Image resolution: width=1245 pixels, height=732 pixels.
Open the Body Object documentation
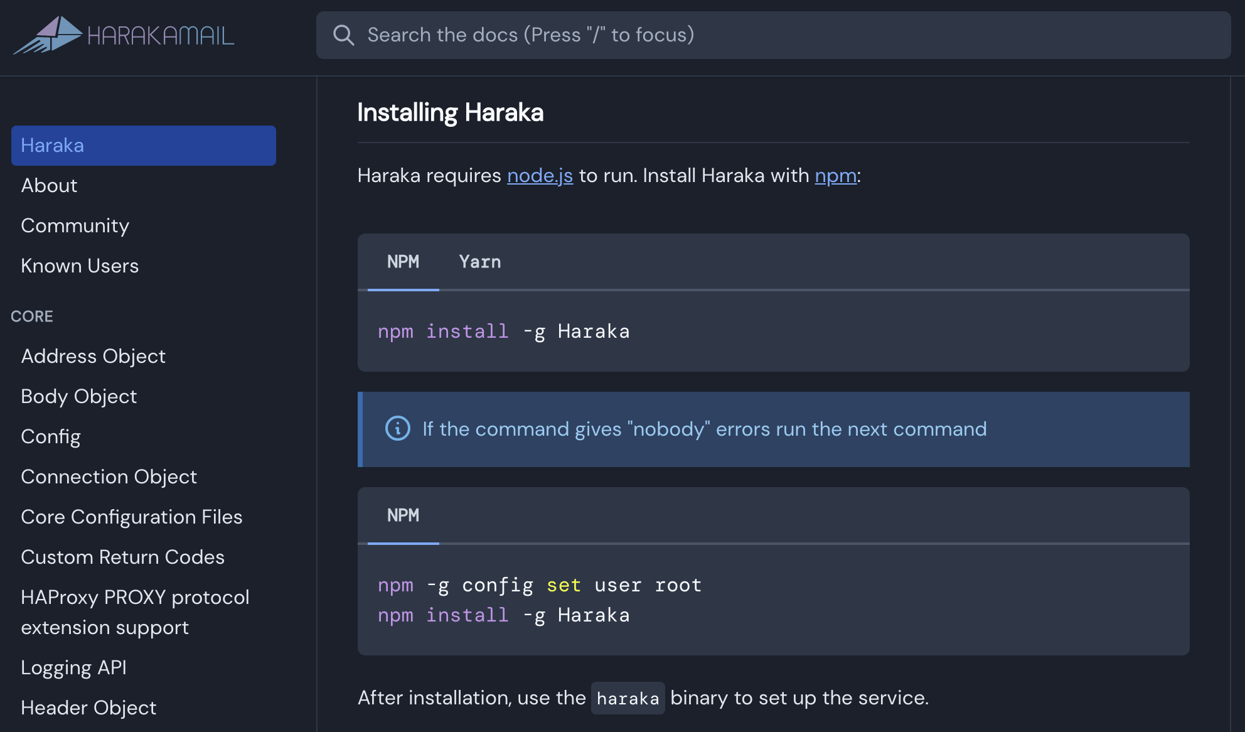click(x=79, y=396)
